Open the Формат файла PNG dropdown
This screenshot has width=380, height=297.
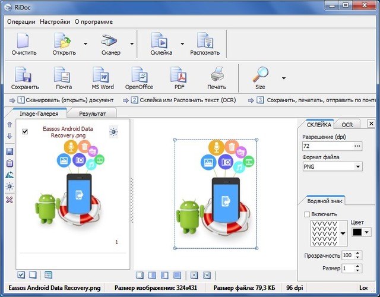click(357, 167)
